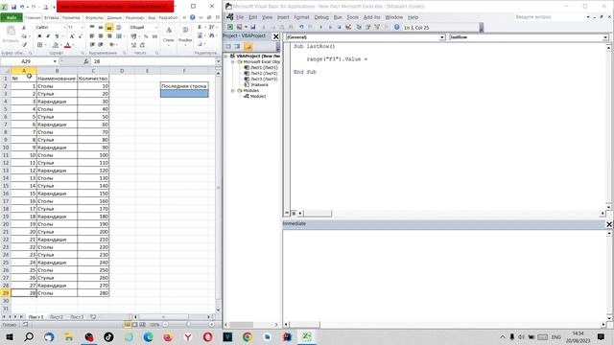Select column C header in Excel
The height and width of the screenshot is (345, 614).
(x=93, y=71)
